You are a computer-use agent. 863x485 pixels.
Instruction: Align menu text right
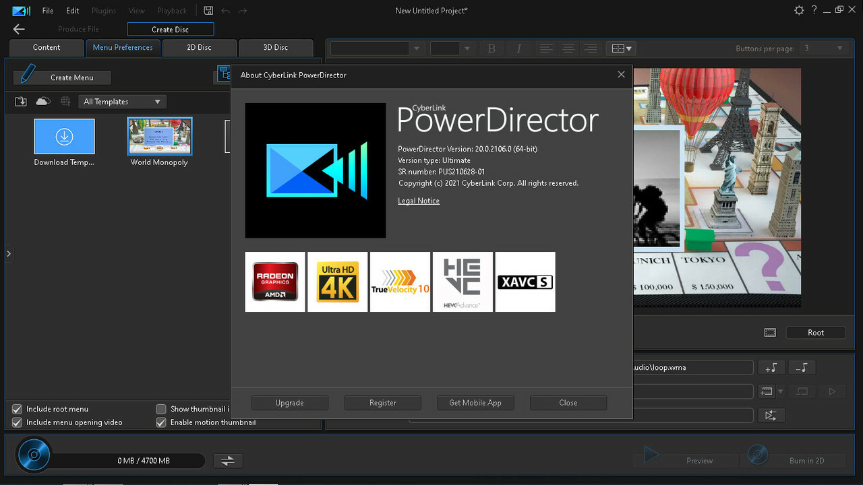[591, 48]
